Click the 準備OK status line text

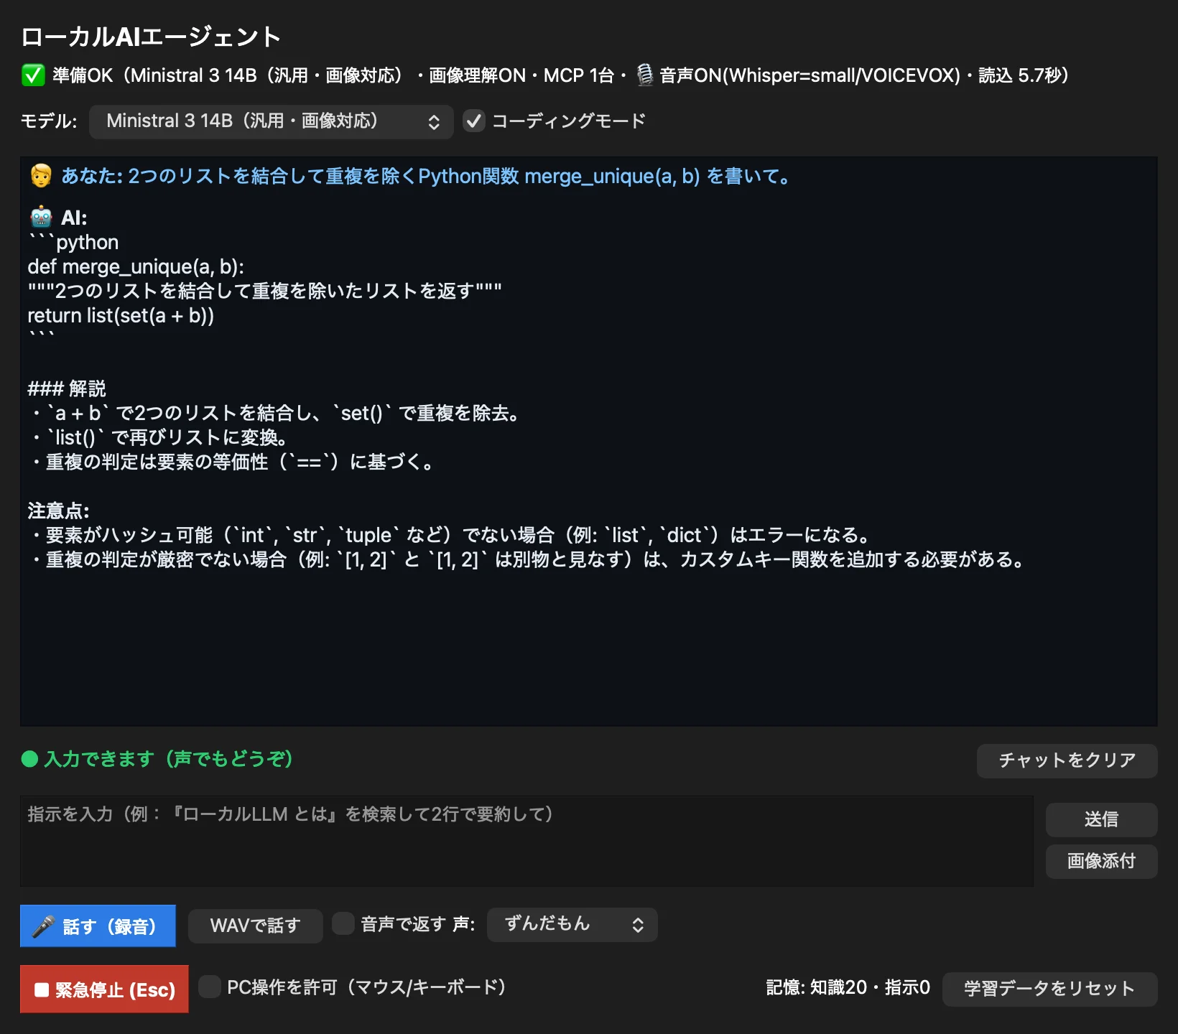[x=560, y=75]
